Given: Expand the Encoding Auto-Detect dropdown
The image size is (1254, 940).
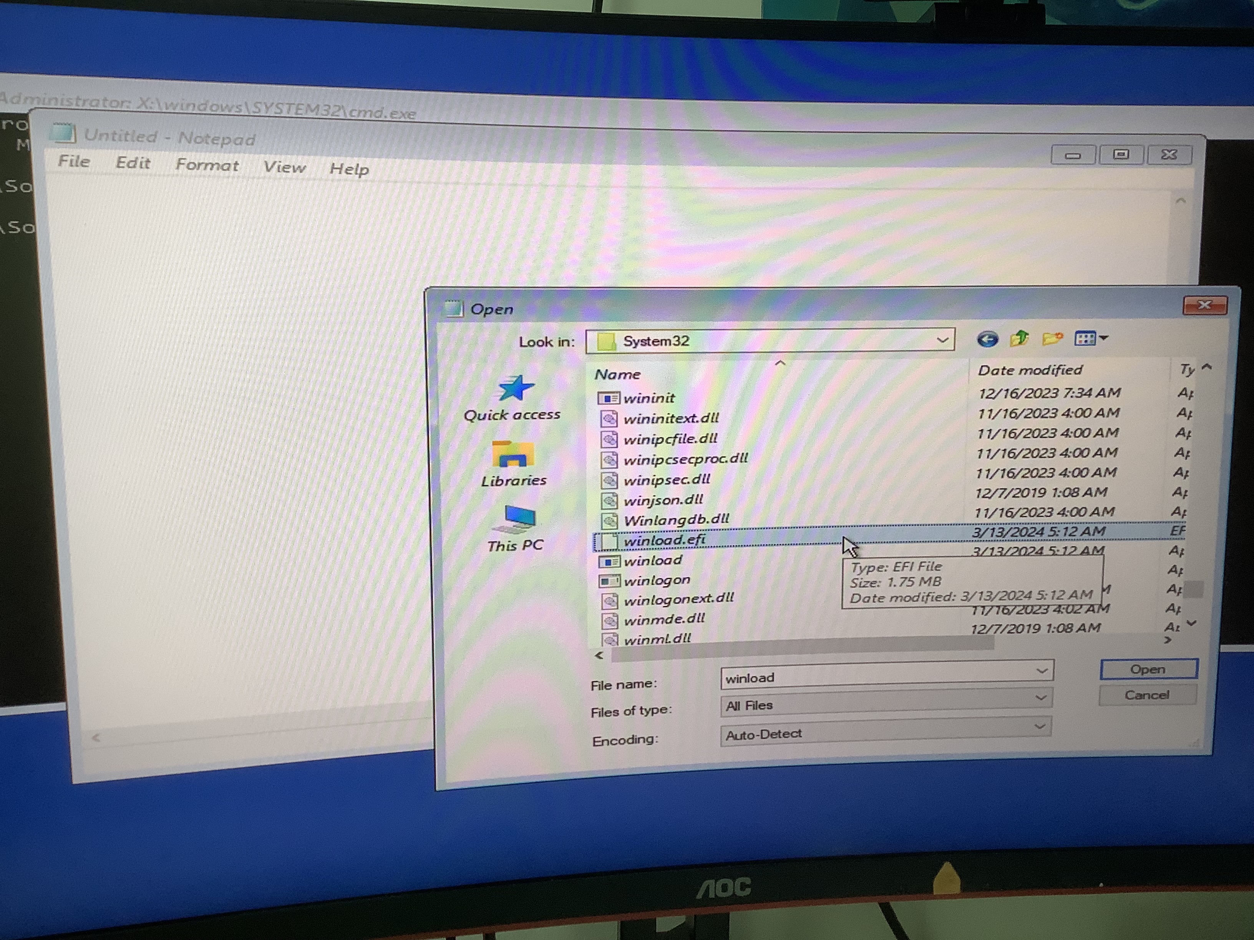Looking at the screenshot, I should click(1039, 727).
